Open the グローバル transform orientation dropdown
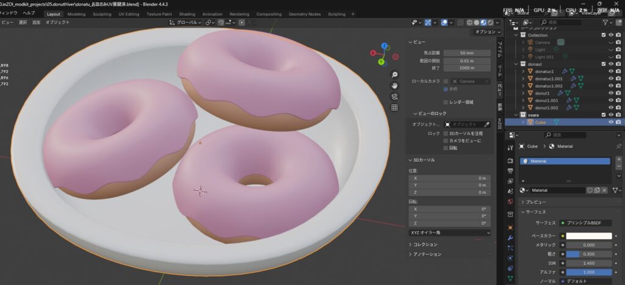Image resolution: width=625 pixels, height=285 pixels. pyautogui.click(x=186, y=23)
